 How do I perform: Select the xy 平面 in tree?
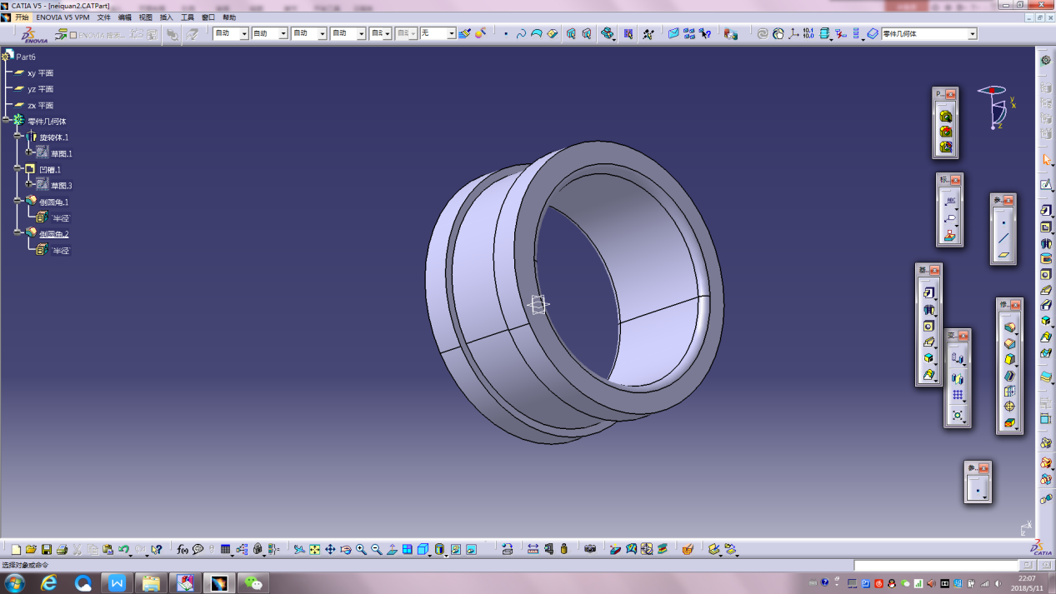[x=40, y=73]
